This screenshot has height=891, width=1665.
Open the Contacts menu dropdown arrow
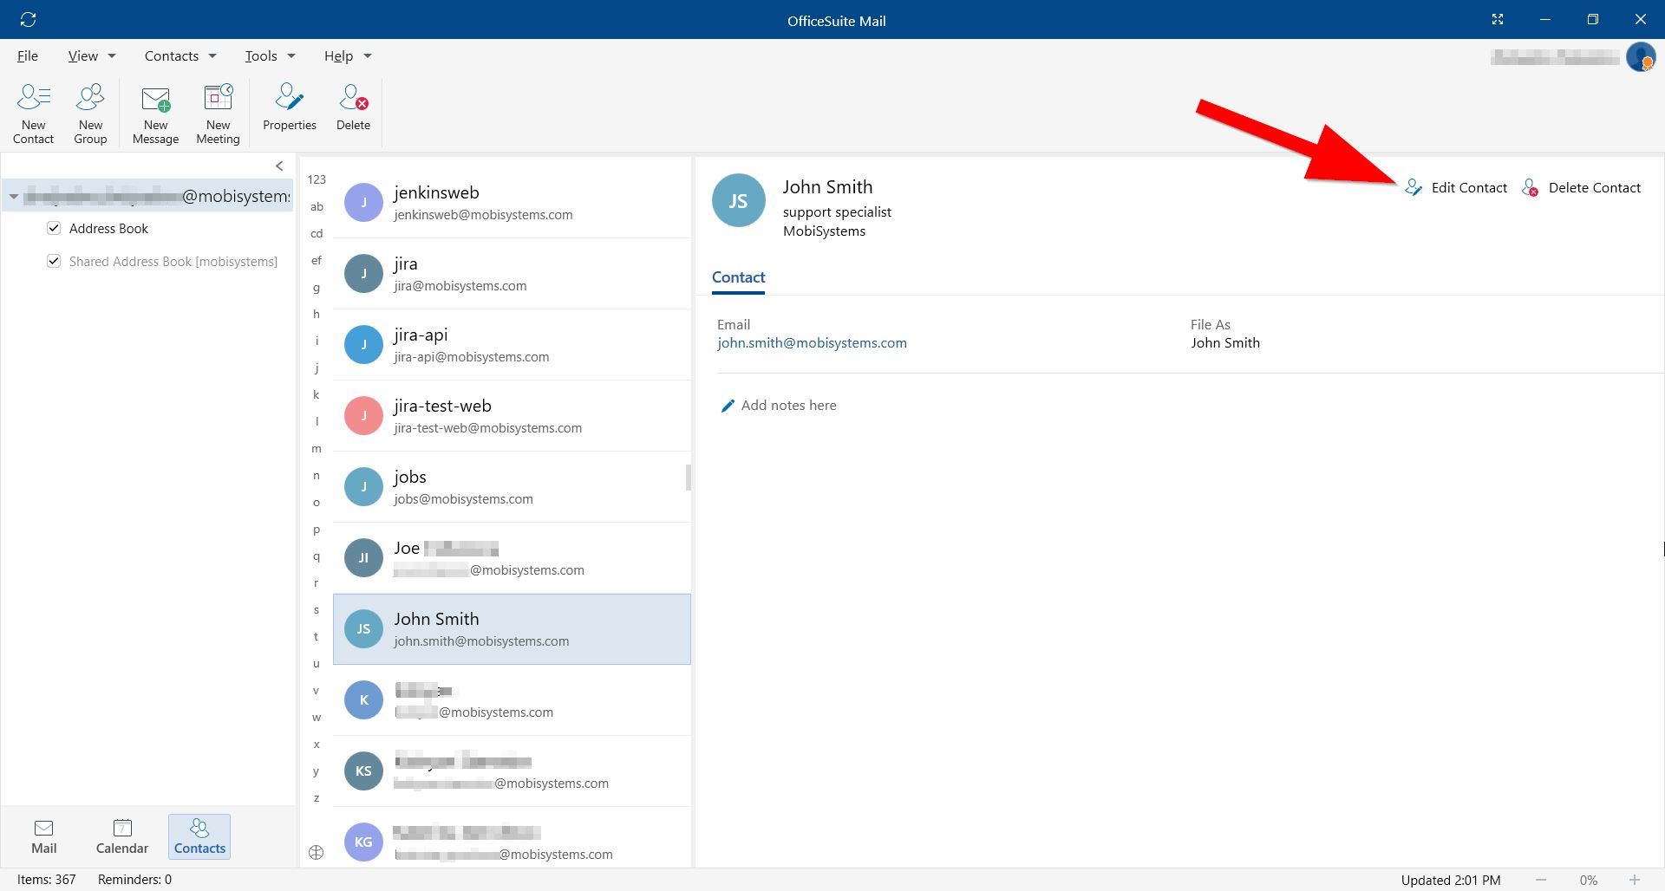point(212,56)
